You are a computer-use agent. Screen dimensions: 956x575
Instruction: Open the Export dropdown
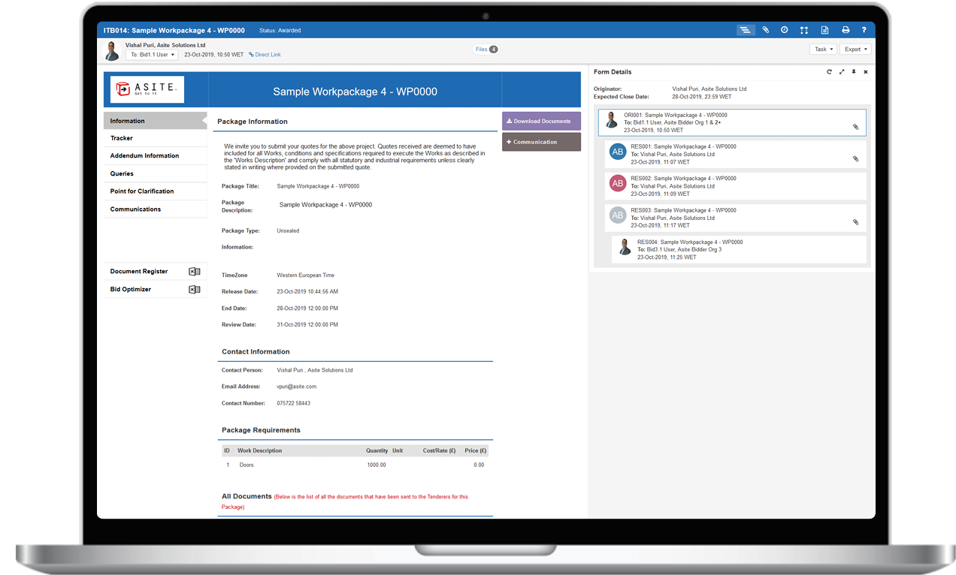[856, 48]
